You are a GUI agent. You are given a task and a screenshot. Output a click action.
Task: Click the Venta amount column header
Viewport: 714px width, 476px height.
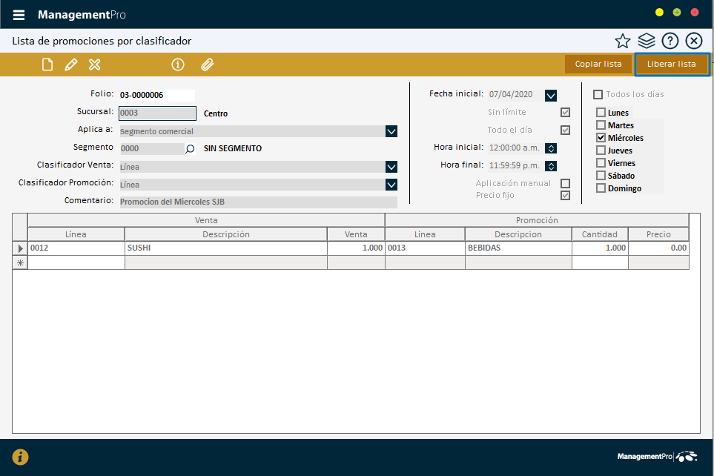coord(356,234)
